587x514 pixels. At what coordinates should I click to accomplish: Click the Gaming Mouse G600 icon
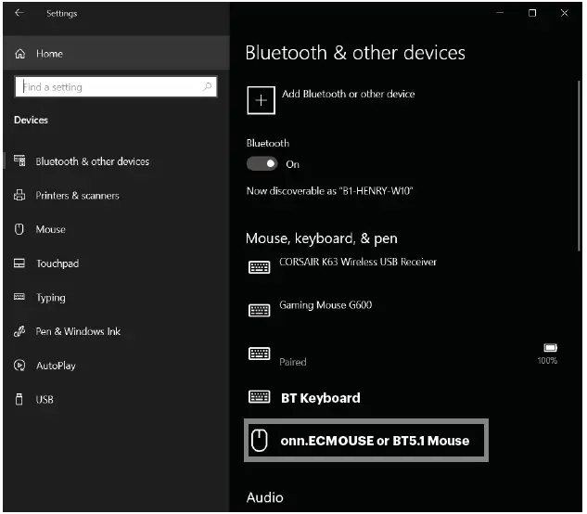coord(260,311)
